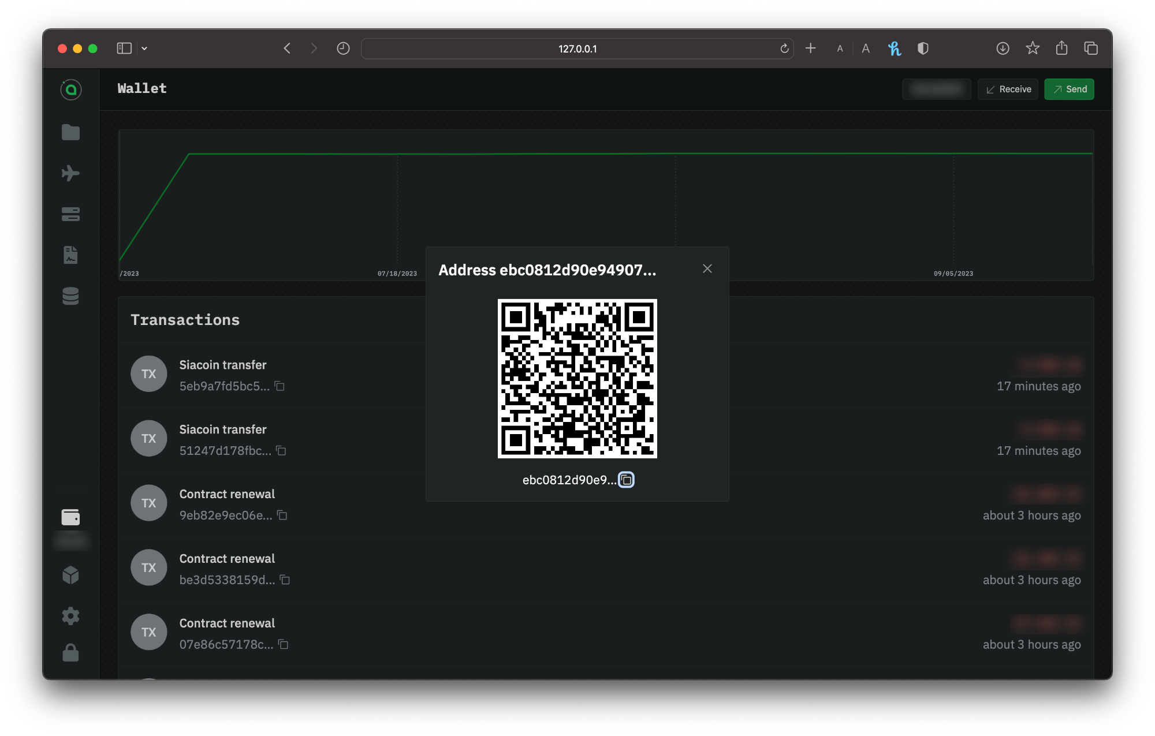This screenshot has height=736, width=1155.
Task: Open Settings gear in sidebar
Action: coord(70,615)
